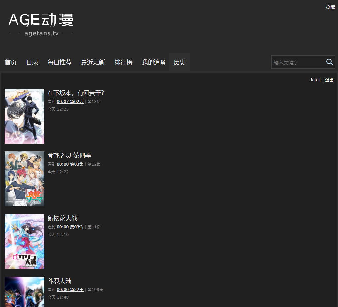Screen dimensions: 338x307
Task: Open the 目录 nav item
Action: pos(32,62)
